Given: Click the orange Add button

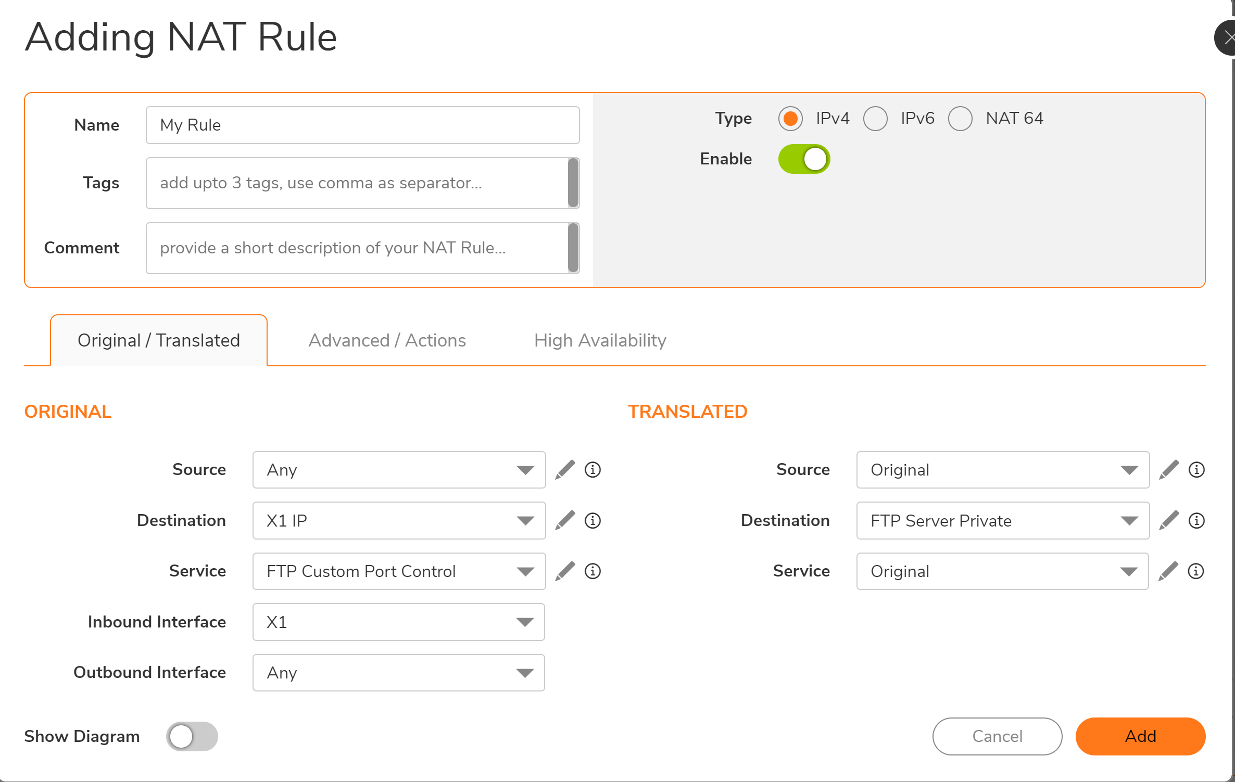Looking at the screenshot, I should coord(1140,736).
